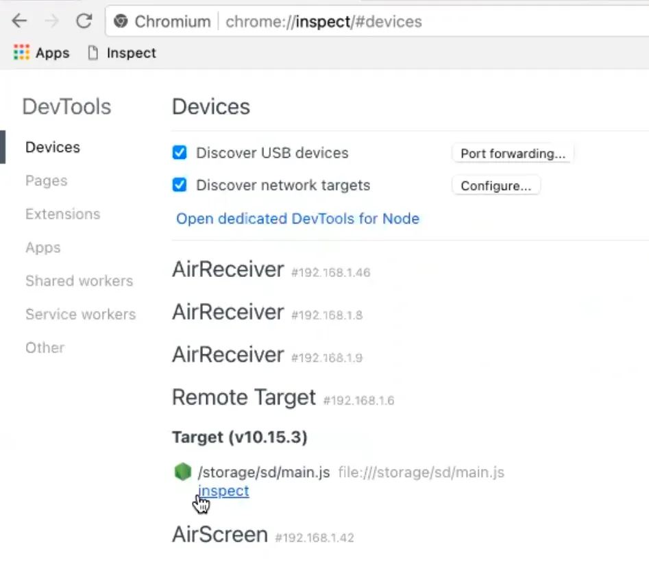Screen dimensions: 649x567
Task: Open the Other section
Action: (x=45, y=348)
